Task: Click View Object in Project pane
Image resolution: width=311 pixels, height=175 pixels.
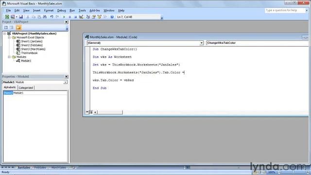Action: click(12, 28)
